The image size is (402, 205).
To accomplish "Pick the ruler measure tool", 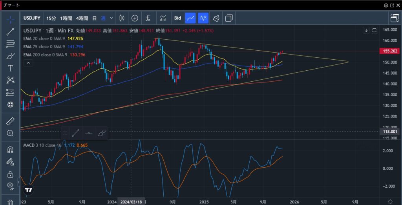I will click(x=10, y=121).
